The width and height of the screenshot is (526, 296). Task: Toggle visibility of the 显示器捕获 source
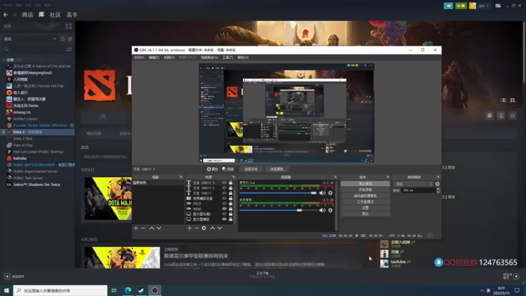pyautogui.click(x=224, y=219)
